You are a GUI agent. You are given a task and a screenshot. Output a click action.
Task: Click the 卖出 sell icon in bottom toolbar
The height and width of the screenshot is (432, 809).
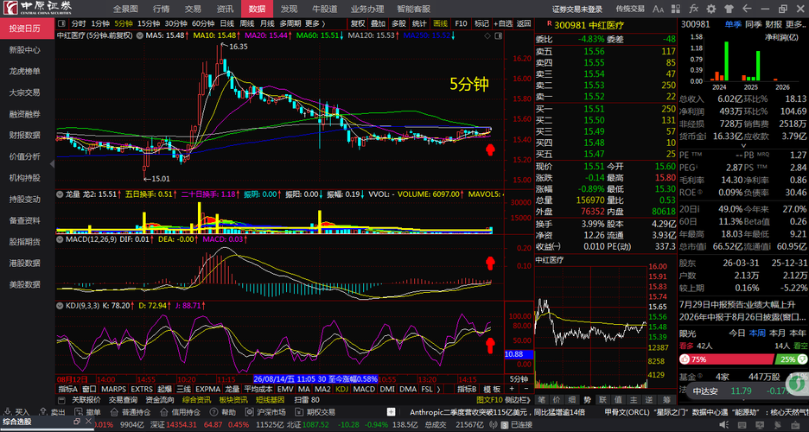tap(44, 412)
